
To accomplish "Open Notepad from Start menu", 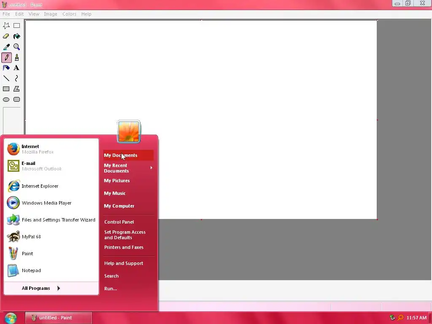I will coord(51,270).
